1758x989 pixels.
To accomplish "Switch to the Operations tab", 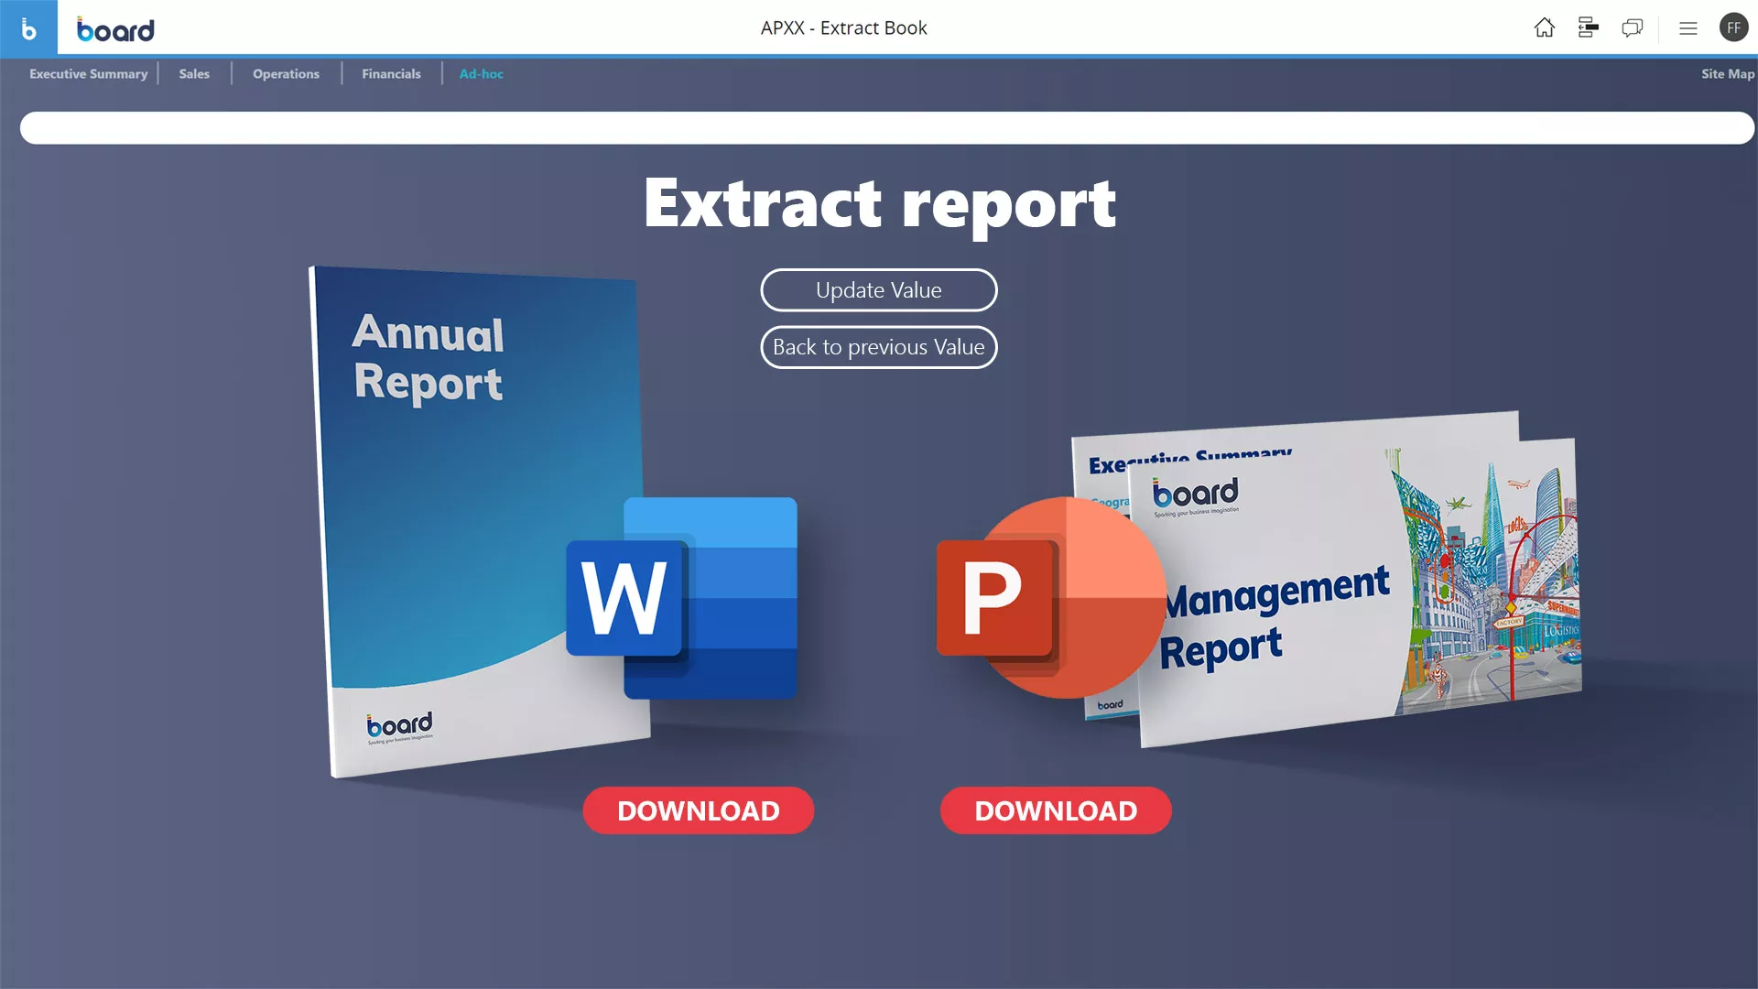I will 286,73.
